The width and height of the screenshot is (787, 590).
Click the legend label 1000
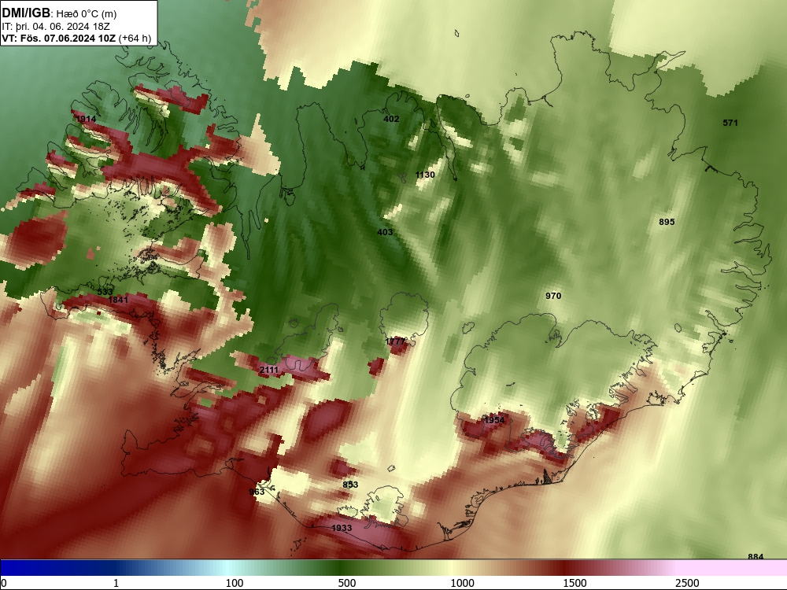462,583
